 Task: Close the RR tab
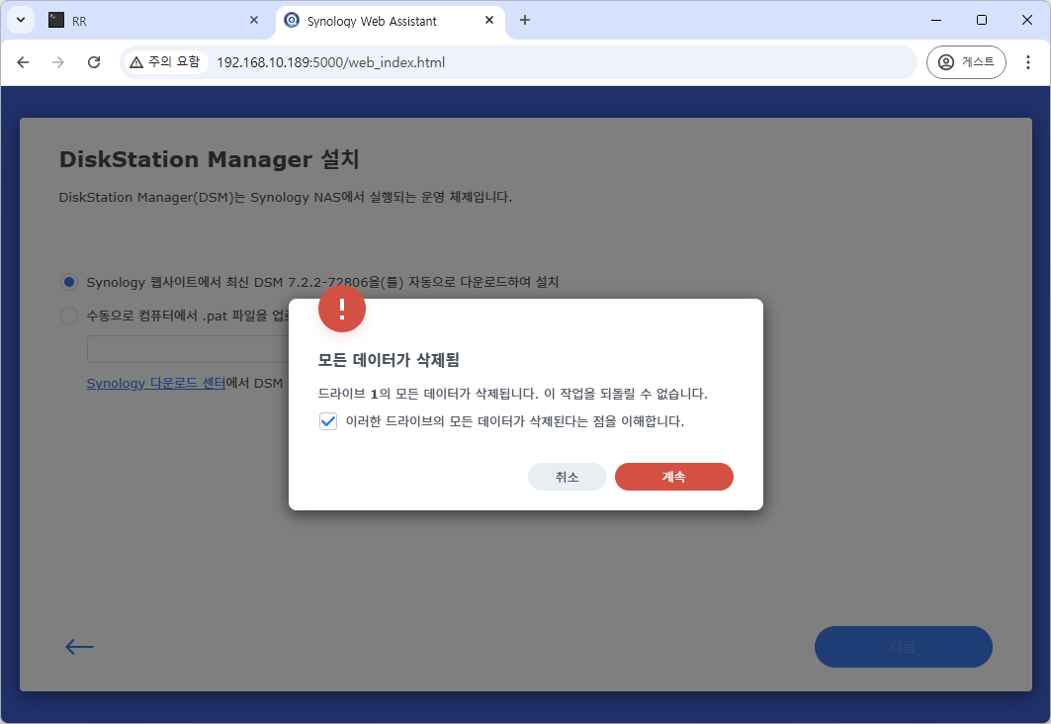pyautogui.click(x=253, y=20)
